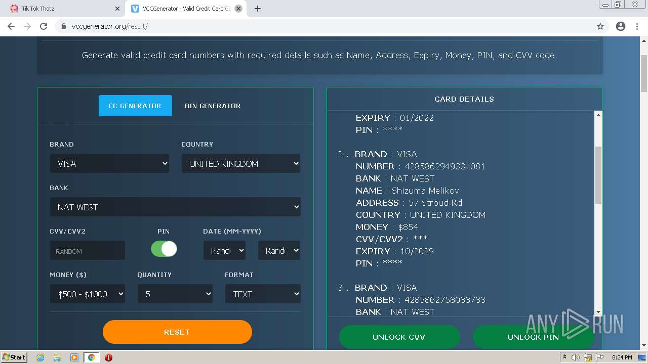Open the Chrome profile account icon
Screen dimensions: 648x364
point(621,26)
